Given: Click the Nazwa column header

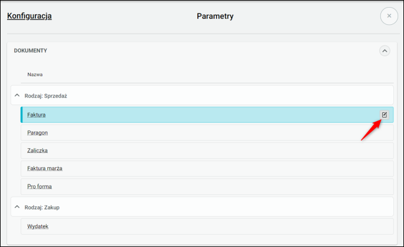Looking at the screenshot, I should [x=35, y=74].
